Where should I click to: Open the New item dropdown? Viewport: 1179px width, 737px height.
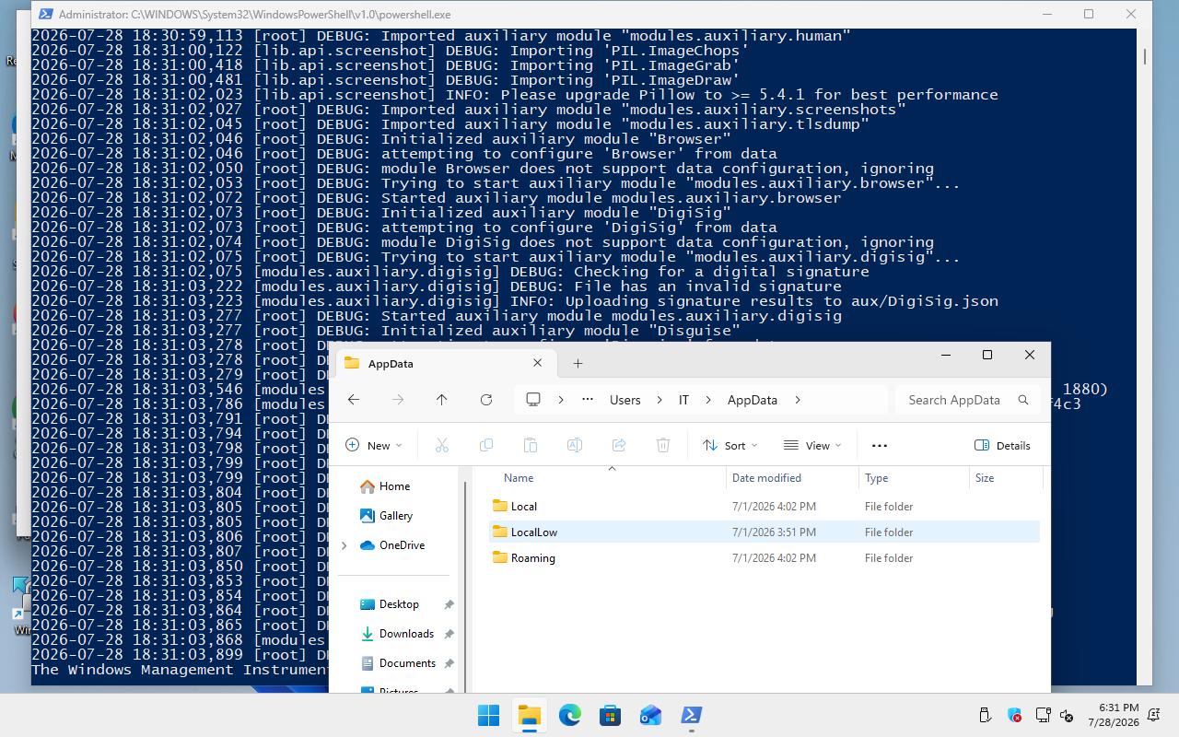tap(374, 445)
